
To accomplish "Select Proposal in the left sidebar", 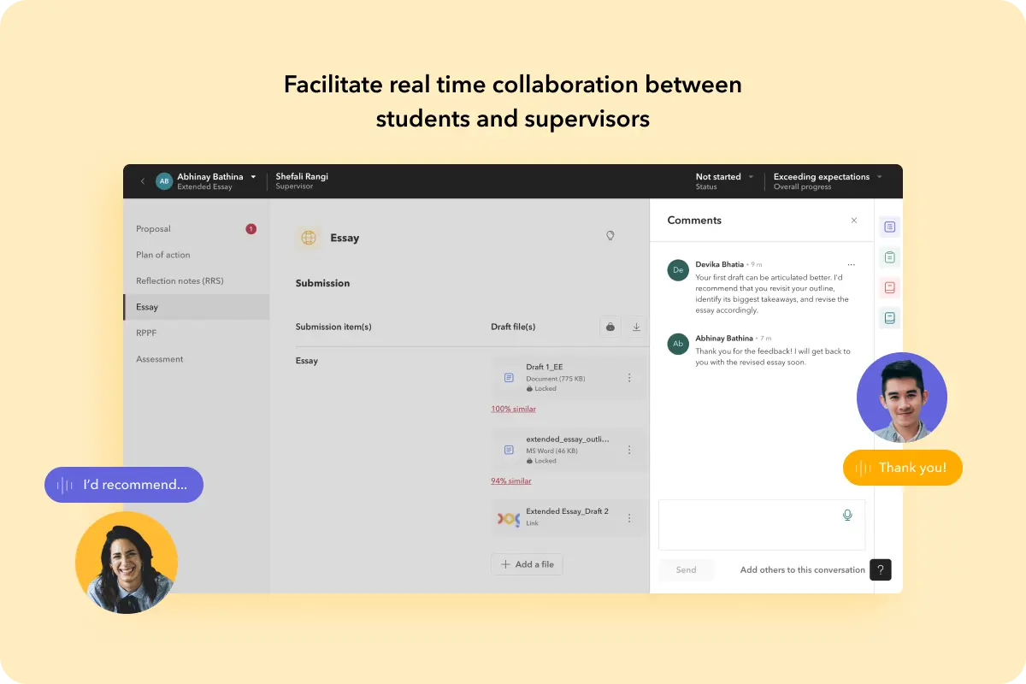I will 154,229.
